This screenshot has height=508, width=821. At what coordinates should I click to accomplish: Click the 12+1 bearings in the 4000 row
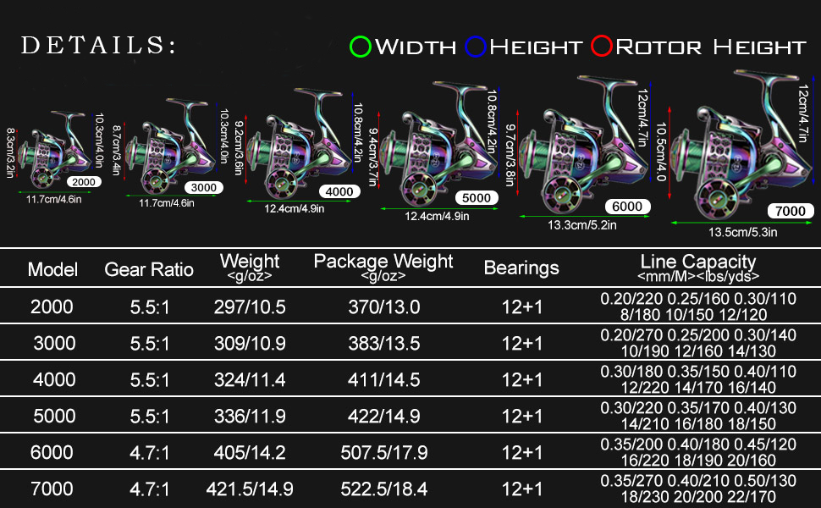pyautogui.click(x=522, y=379)
